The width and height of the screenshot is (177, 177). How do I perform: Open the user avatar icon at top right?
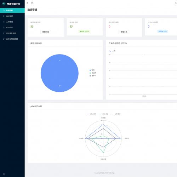pyautogui.click(x=176, y=3)
